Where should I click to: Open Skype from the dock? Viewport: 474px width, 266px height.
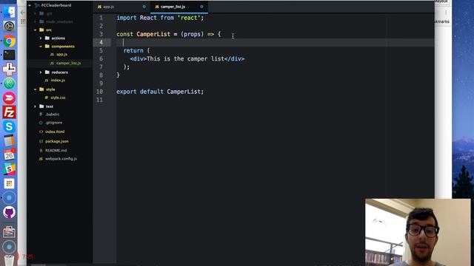pos(9,126)
